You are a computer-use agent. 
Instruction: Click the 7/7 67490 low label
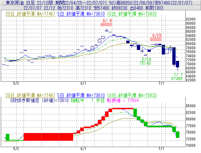pos(177,77)
